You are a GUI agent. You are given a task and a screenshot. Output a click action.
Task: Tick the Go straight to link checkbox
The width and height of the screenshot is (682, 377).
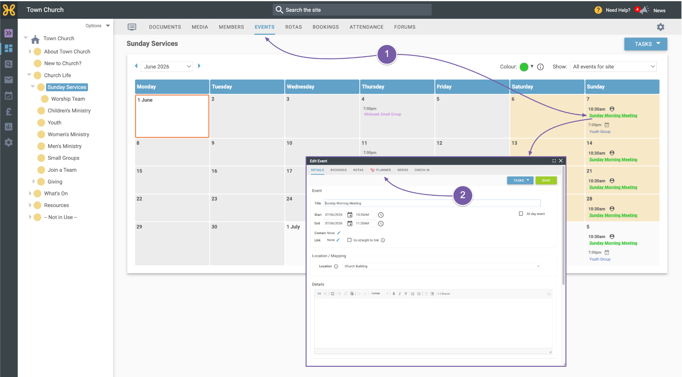point(349,240)
